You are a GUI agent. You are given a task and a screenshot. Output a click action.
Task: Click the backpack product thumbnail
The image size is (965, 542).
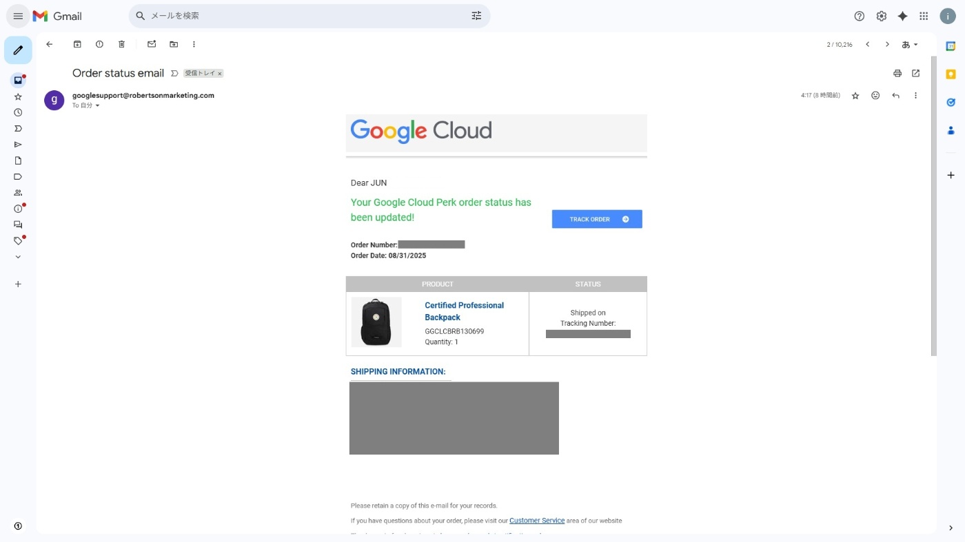coord(376,322)
